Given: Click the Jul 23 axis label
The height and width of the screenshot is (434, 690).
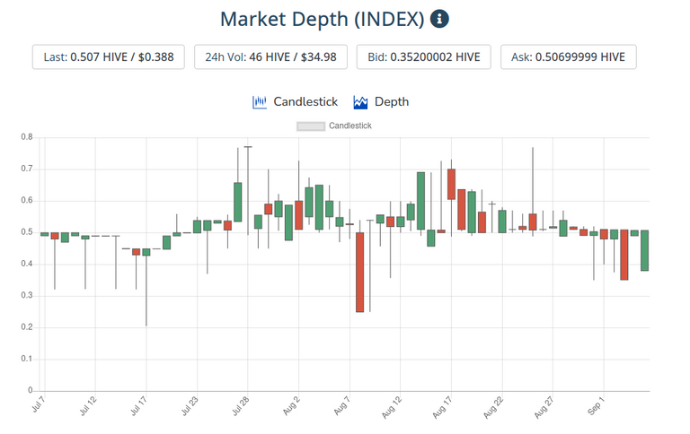Looking at the screenshot, I should coord(190,405).
